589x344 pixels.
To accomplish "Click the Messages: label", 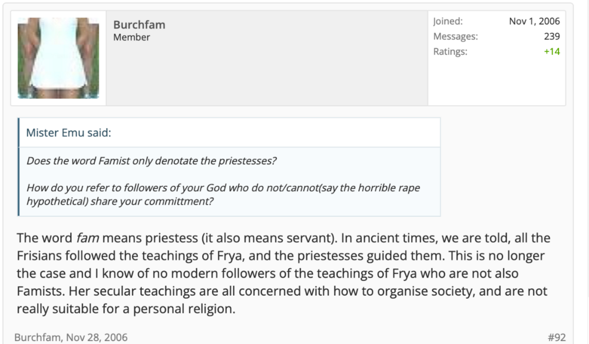I will click(455, 36).
